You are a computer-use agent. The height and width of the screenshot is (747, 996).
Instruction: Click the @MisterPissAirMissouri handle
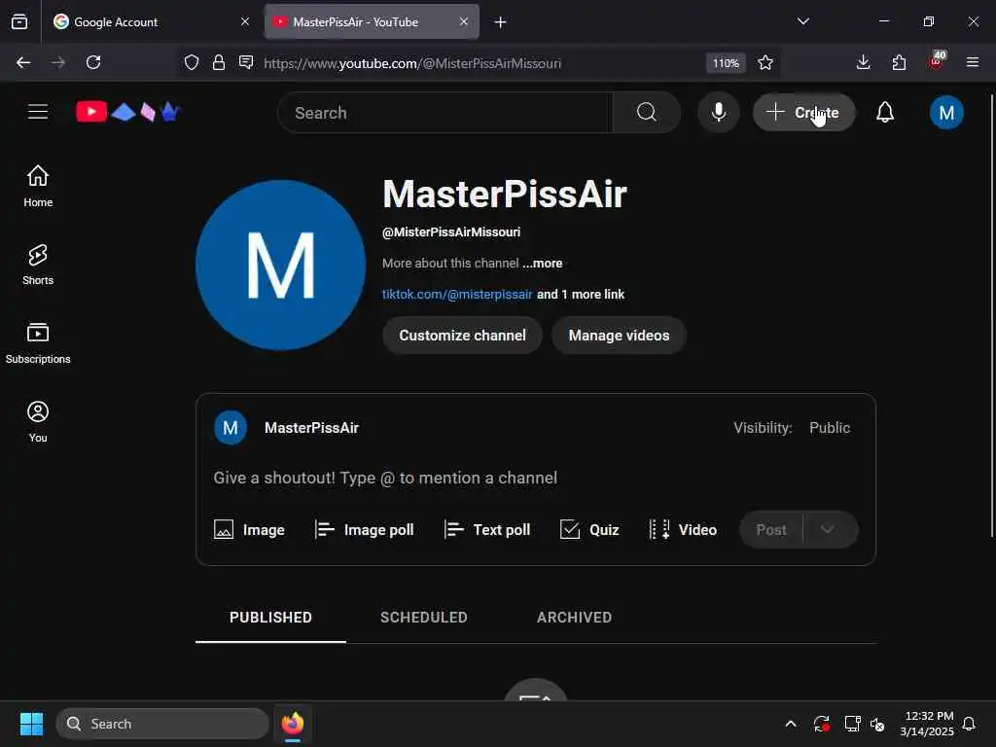click(x=451, y=231)
